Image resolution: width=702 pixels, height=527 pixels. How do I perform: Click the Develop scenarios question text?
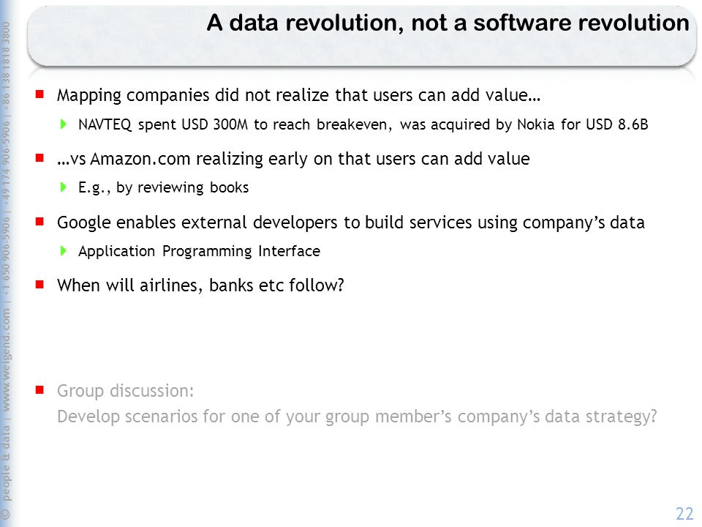point(357,416)
